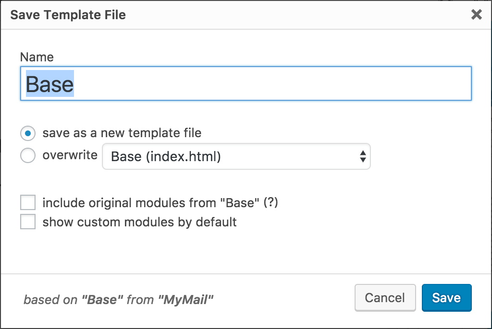Select the 'save as a new template file' radio button
This screenshot has width=492, height=329.
tap(28, 133)
